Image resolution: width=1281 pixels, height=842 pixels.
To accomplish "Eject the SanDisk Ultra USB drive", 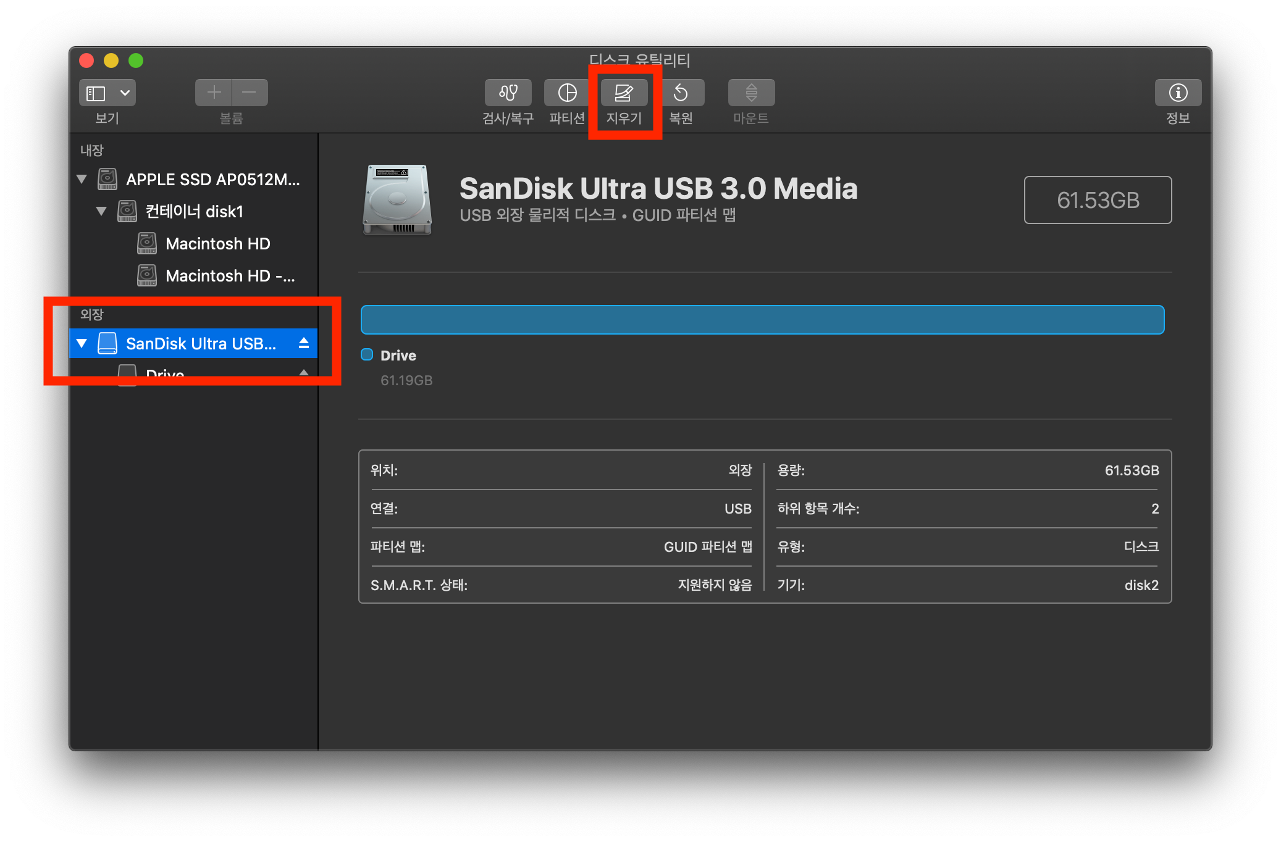I will tap(304, 343).
